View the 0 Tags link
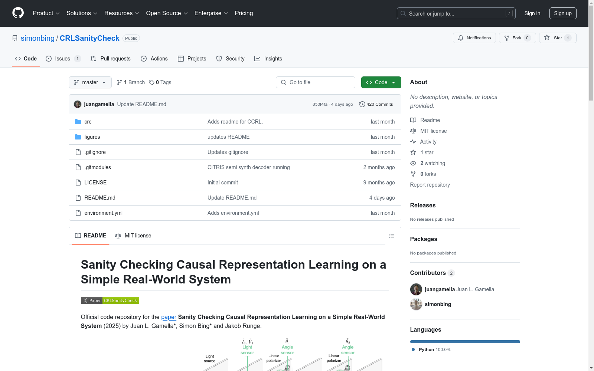594x371 pixels. tap(160, 82)
